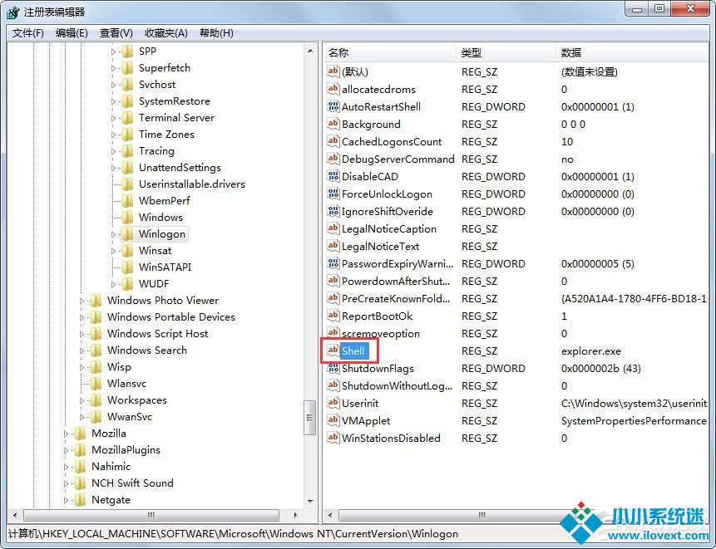Click the string icon next to VMApplet
Image resolution: width=716 pixels, height=549 pixels.
(333, 420)
